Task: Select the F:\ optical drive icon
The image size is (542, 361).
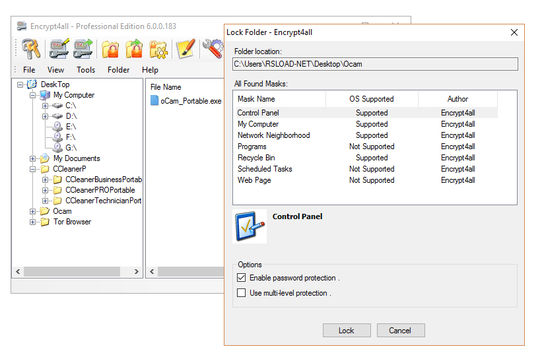Action: click(57, 137)
